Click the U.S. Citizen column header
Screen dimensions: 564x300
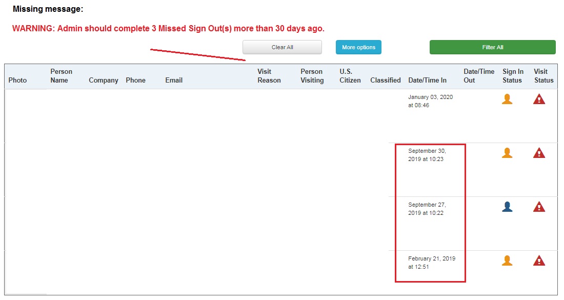coord(349,75)
